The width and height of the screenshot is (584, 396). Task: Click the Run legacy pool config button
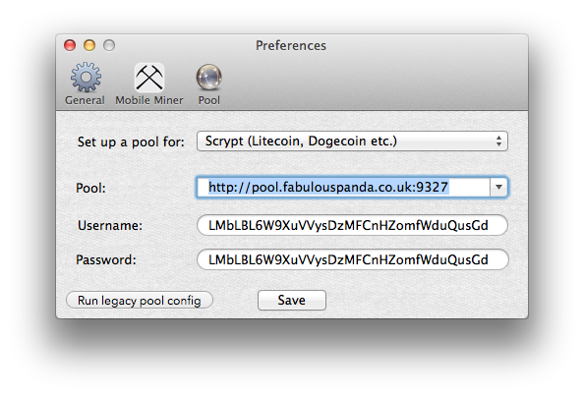coord(140,300)
